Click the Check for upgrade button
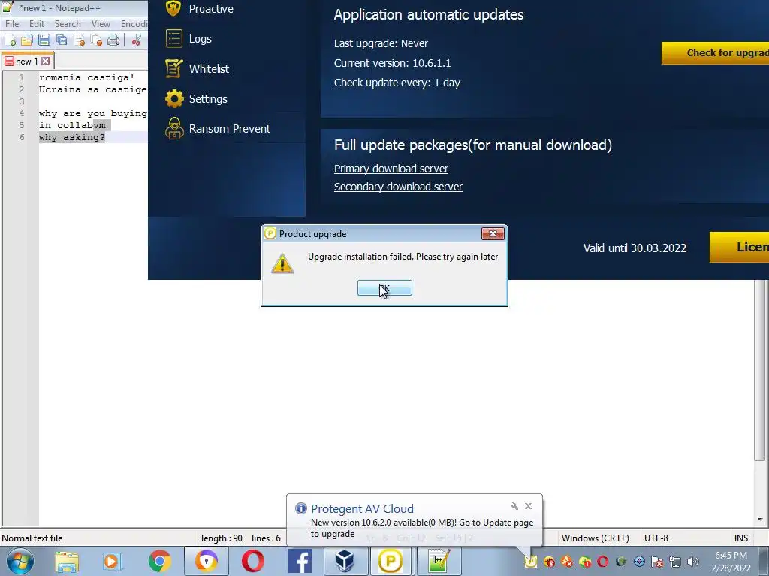 pyautogui.click(x=715, y=53)
